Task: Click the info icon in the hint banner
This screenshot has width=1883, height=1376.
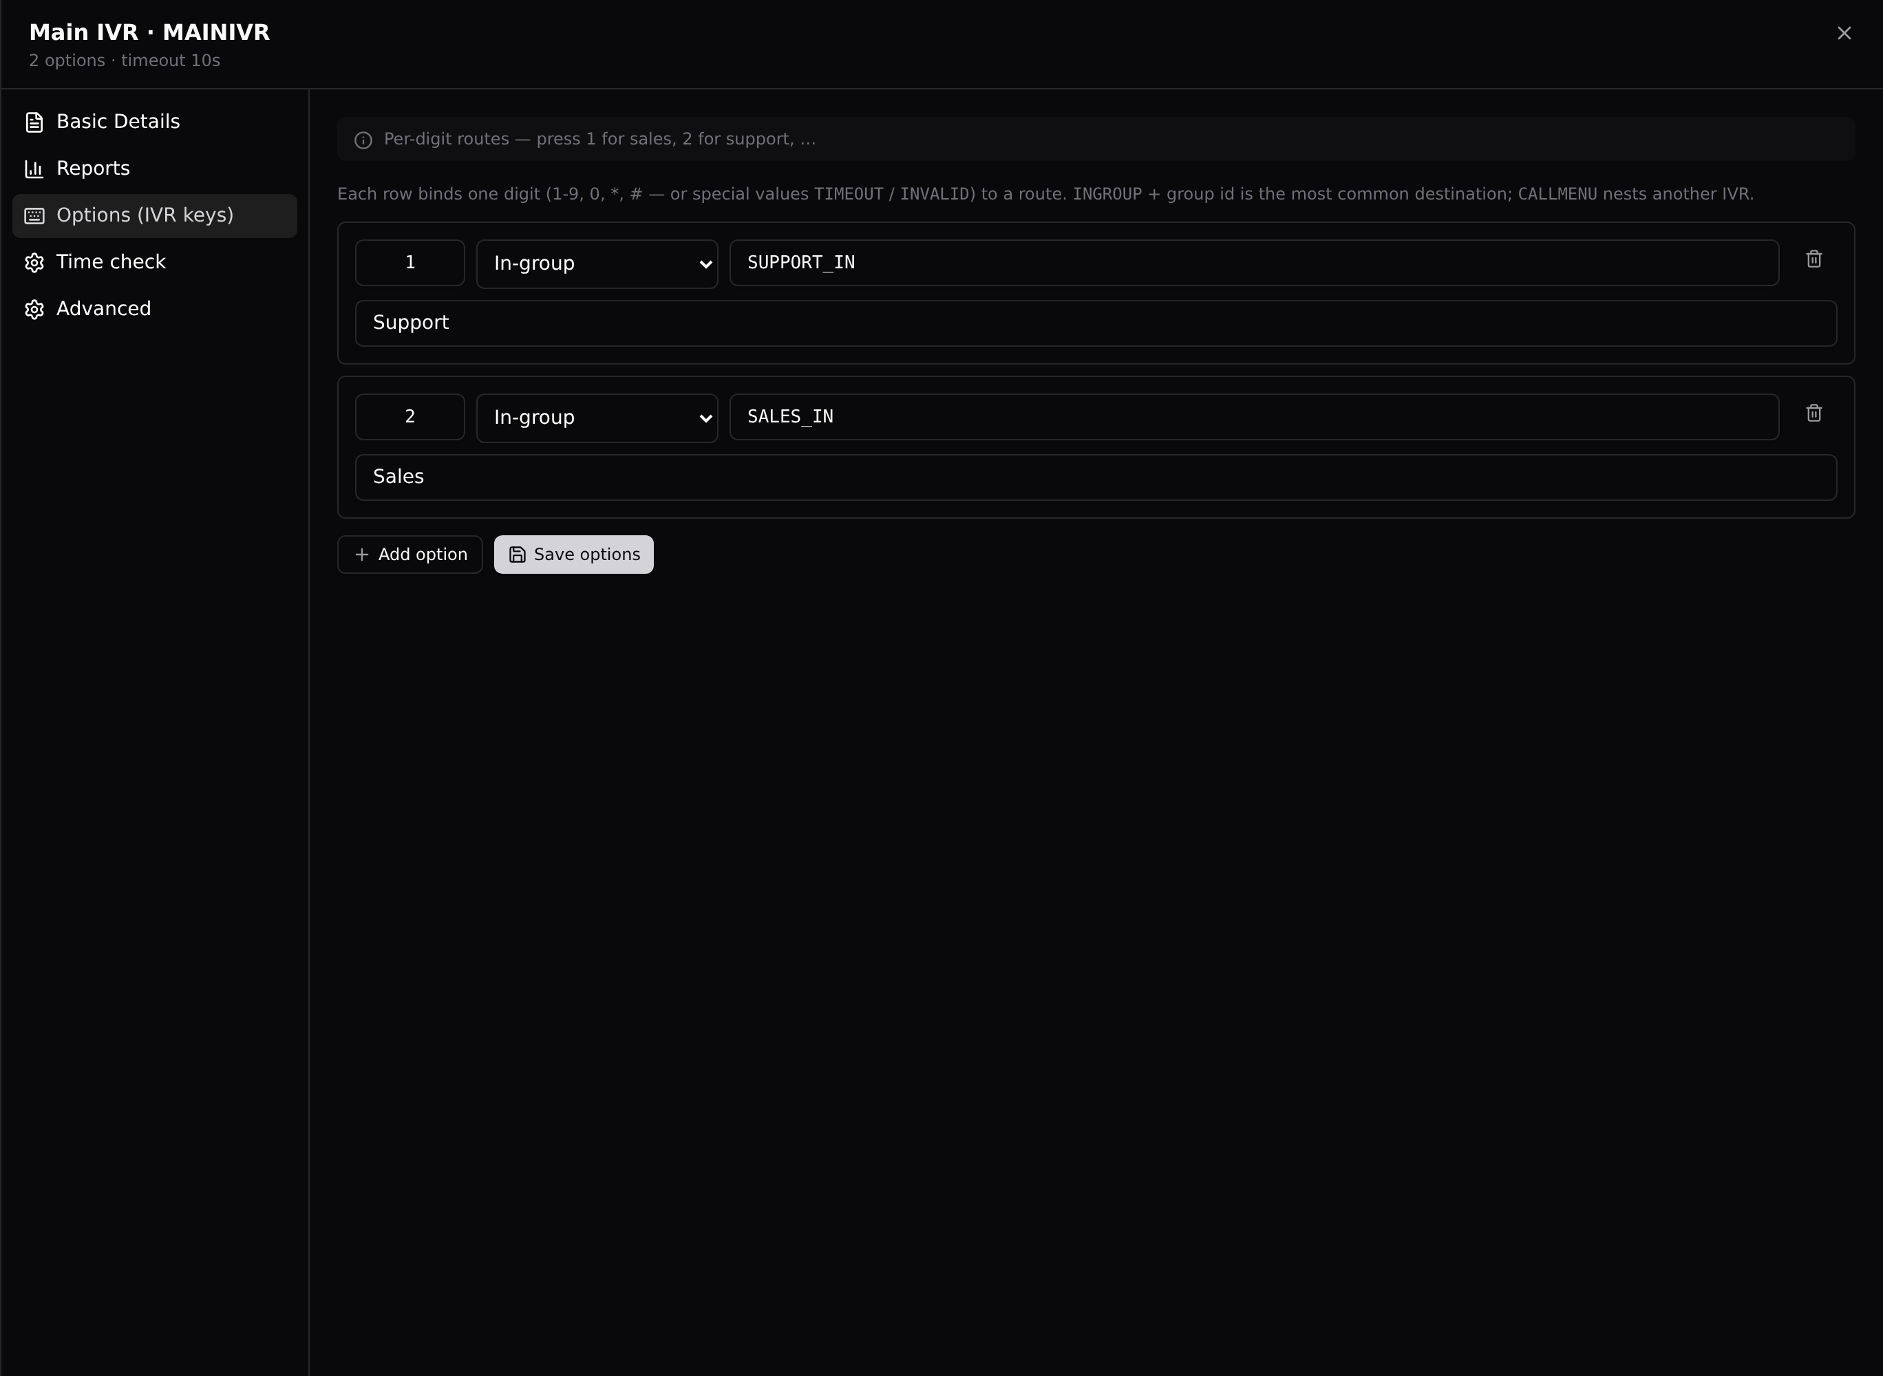Action: point(363,140)
